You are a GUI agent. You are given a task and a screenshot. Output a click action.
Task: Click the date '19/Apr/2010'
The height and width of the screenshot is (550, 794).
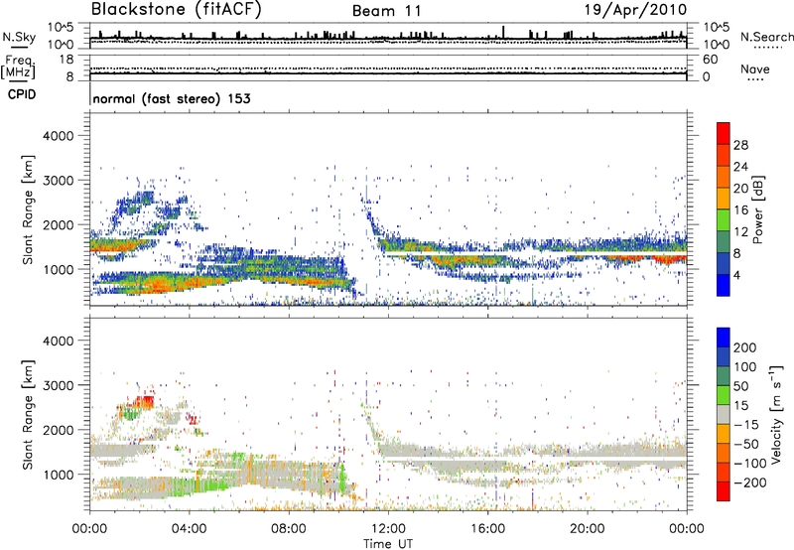(x=636, y=10)
